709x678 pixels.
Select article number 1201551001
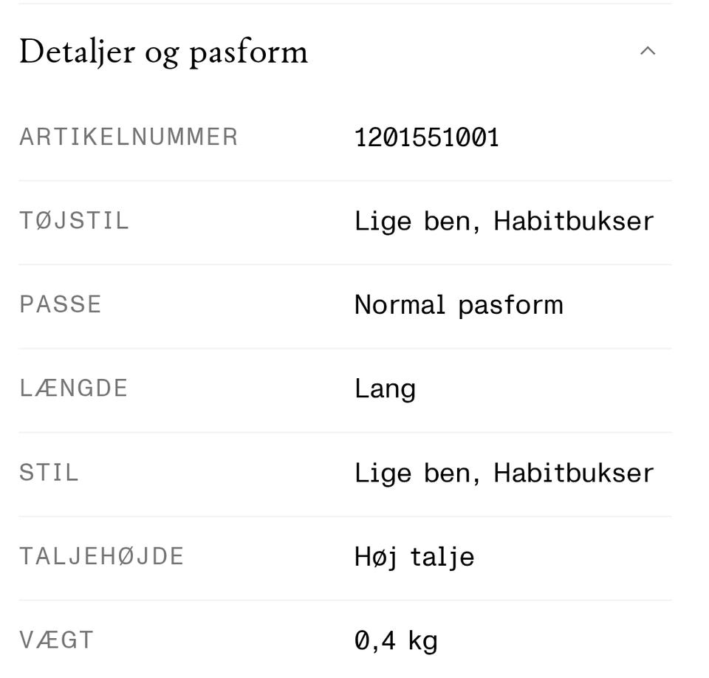point(427,137)
